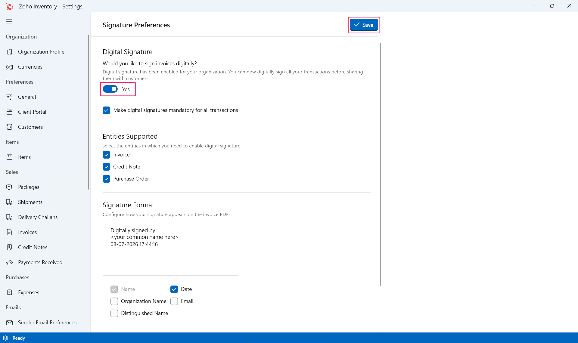Click the Client Portal window icon

click(x=9, y=112)
